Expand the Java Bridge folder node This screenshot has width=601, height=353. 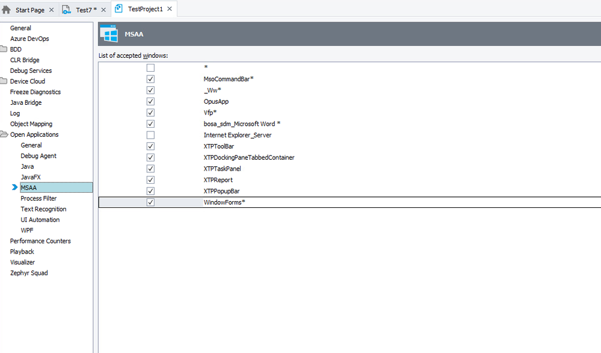click(26, 102)
